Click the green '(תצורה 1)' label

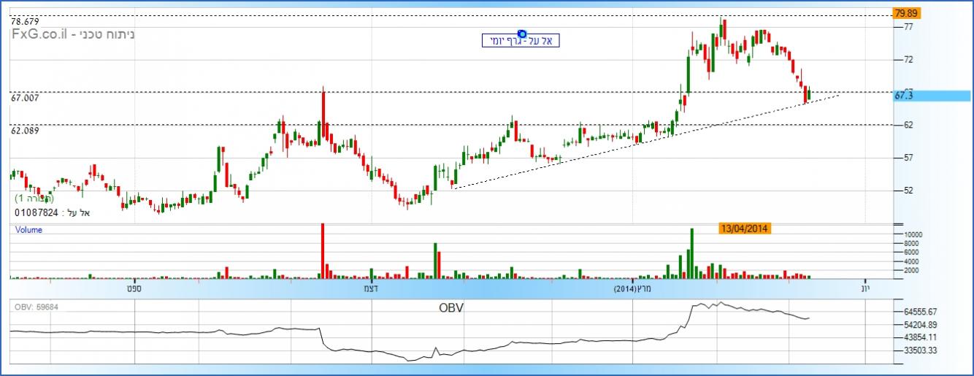coord(34,199)
